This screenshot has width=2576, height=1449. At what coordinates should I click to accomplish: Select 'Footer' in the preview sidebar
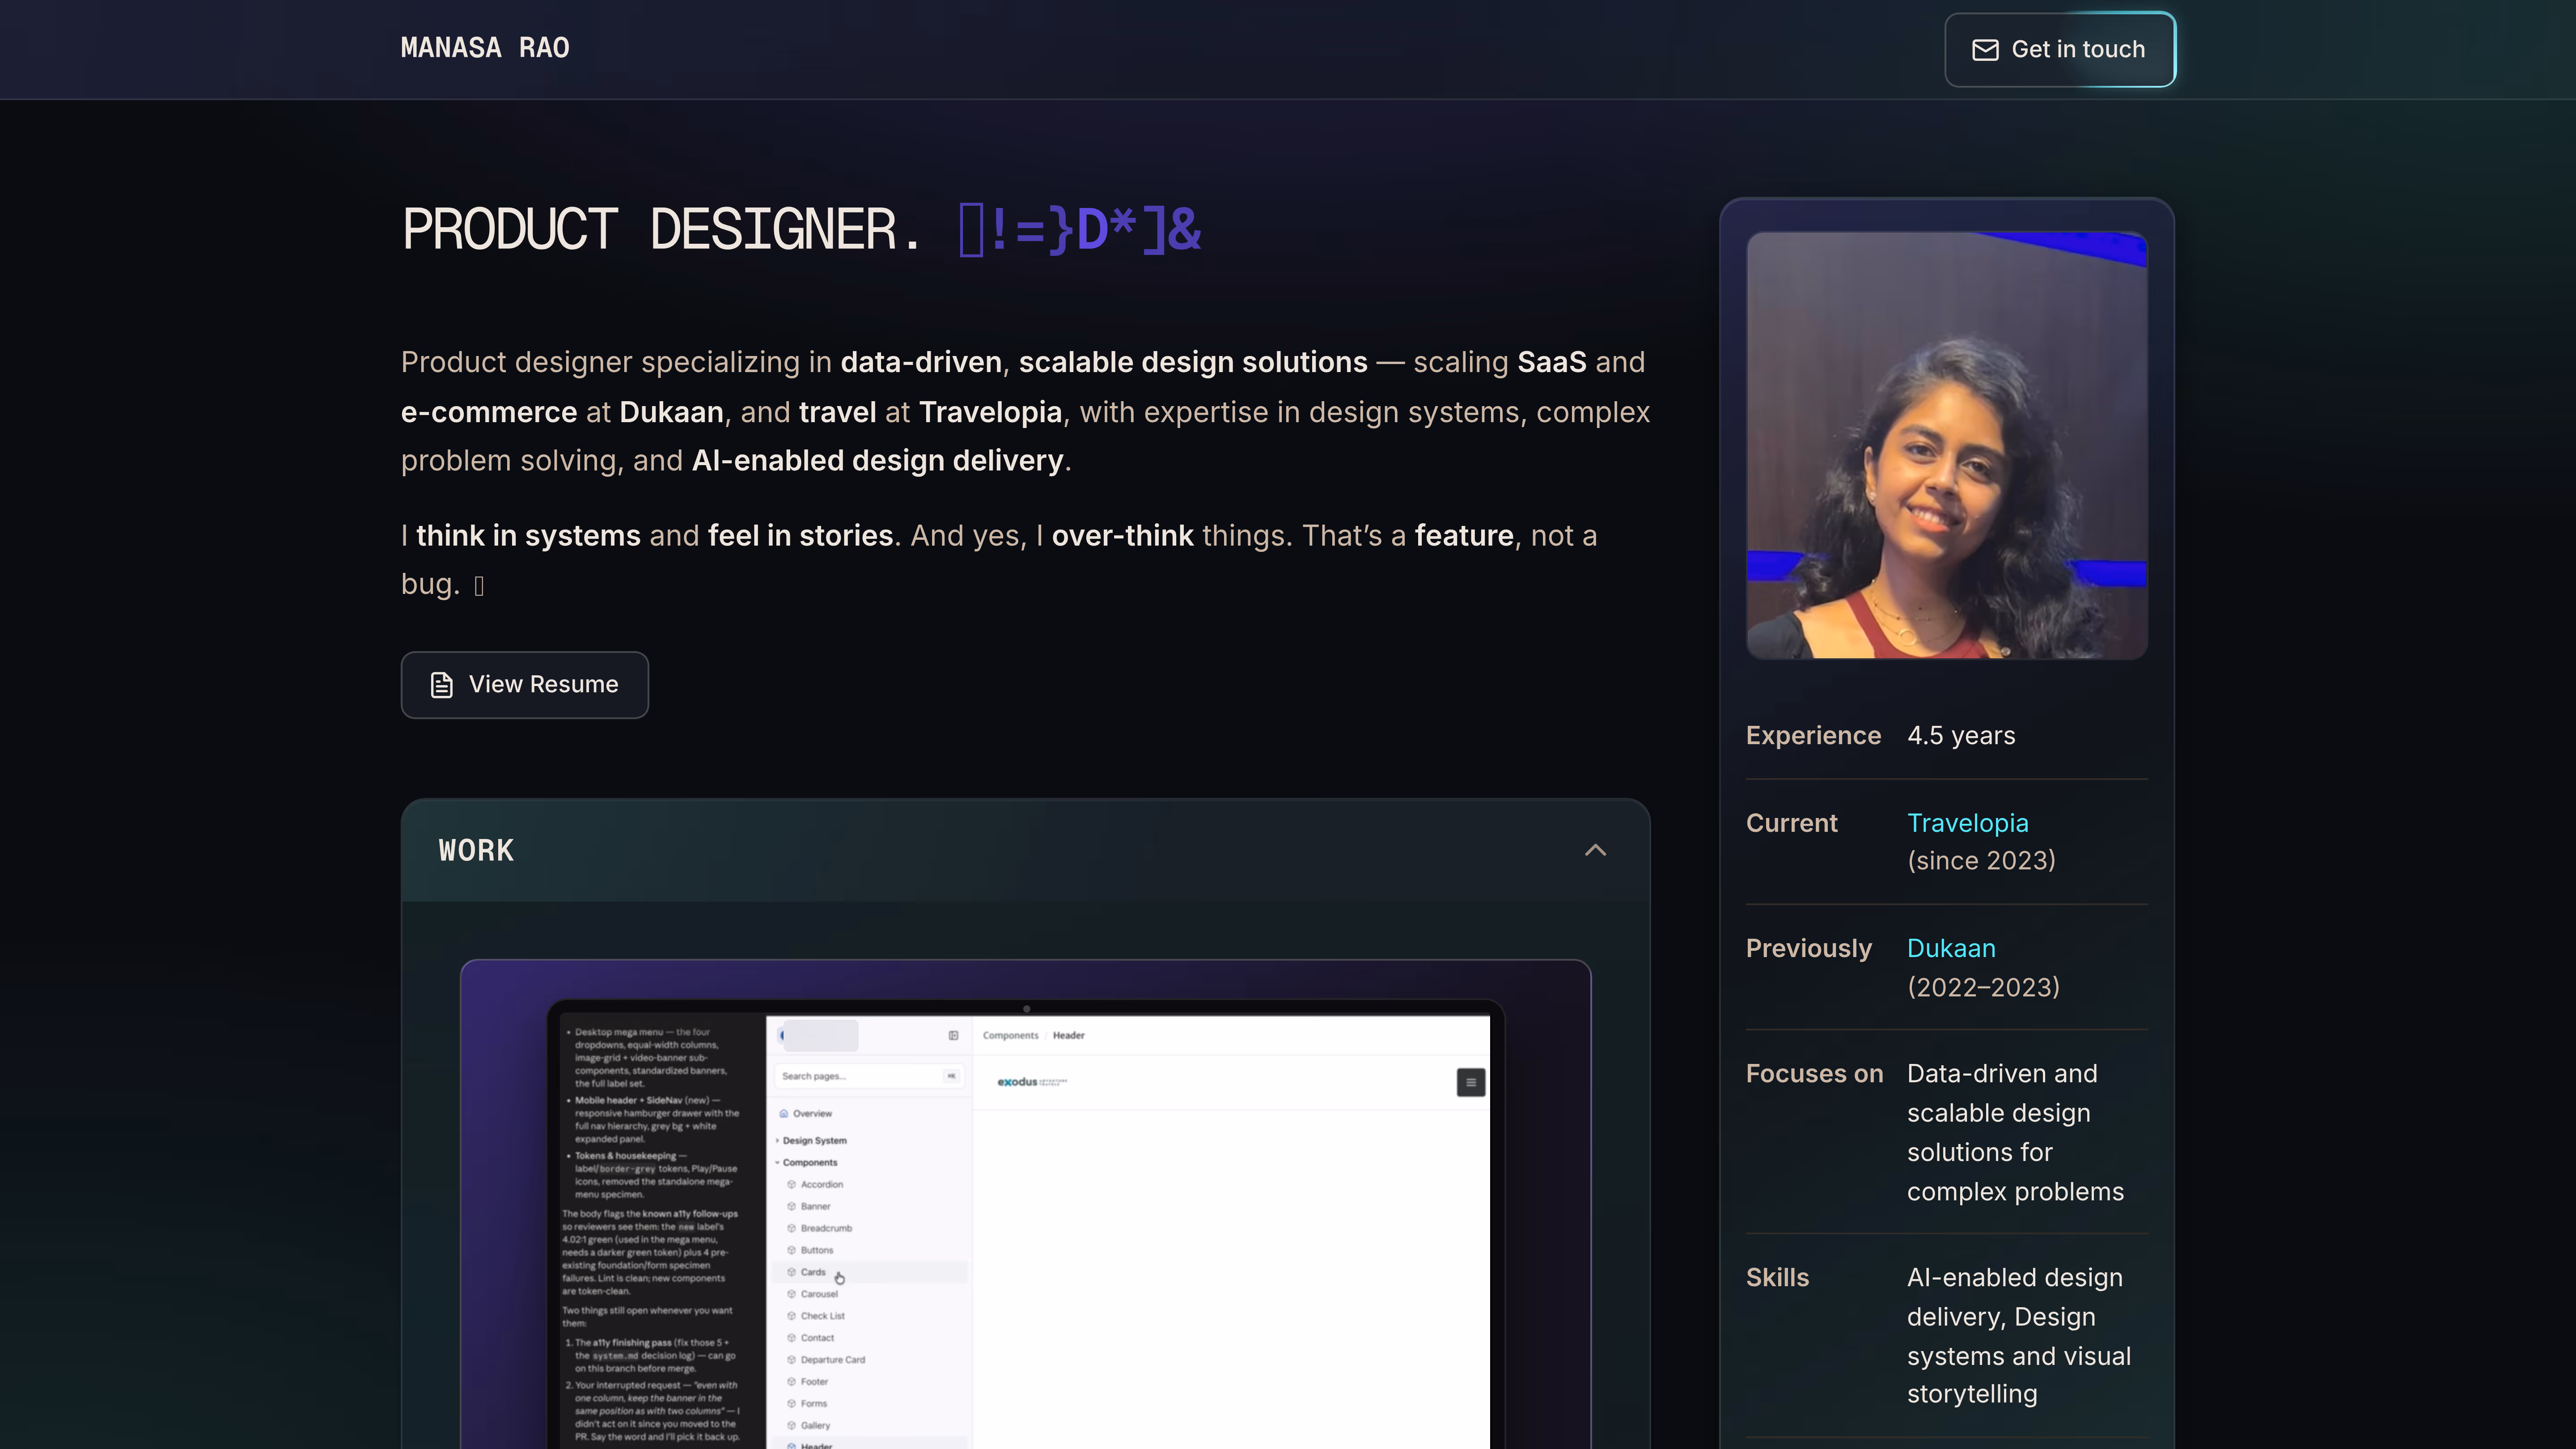tap(814, 1382)
